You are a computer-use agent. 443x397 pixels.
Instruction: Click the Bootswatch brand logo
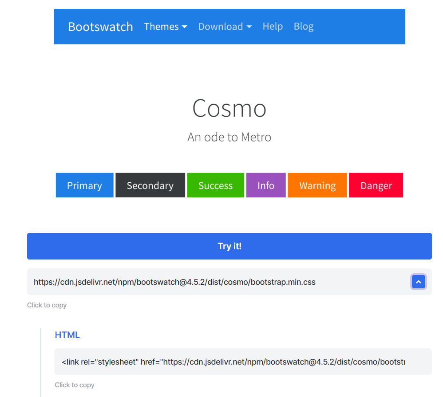pos(100,27)
